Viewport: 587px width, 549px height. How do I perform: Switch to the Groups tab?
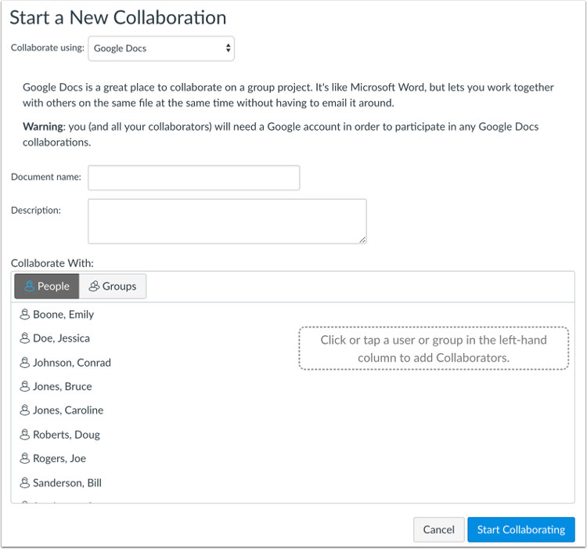pos(113,287)
